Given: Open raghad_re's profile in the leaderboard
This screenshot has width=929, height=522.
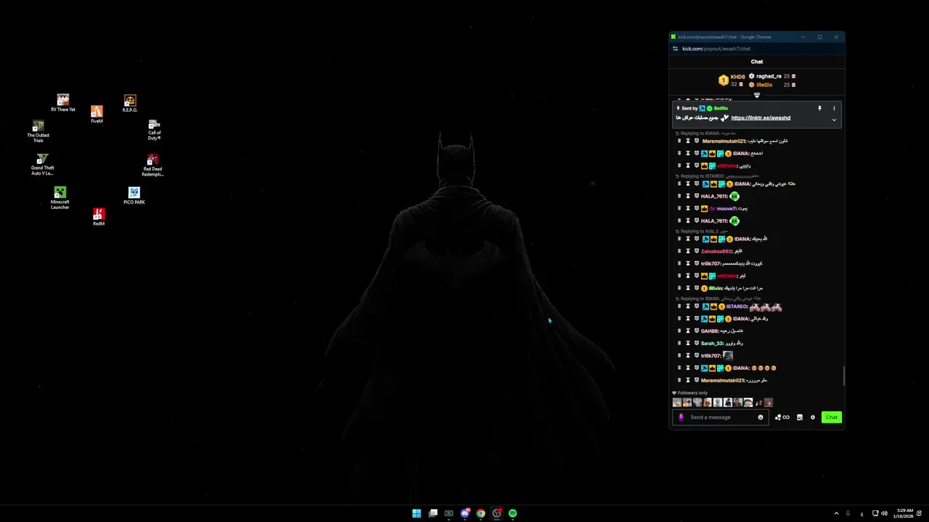Looking at the screenshot, I should coord(769,76).
